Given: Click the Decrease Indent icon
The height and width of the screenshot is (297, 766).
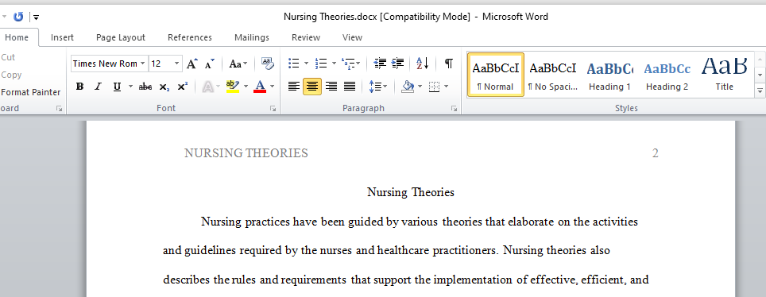Looking at the screenshot, I should click(380, 64).
